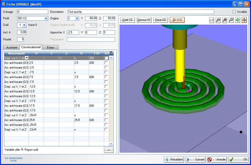The width and height of the screenshot is (251, 165).
Task: Click the table scrollbar up arrow
Action: [111, 58]
